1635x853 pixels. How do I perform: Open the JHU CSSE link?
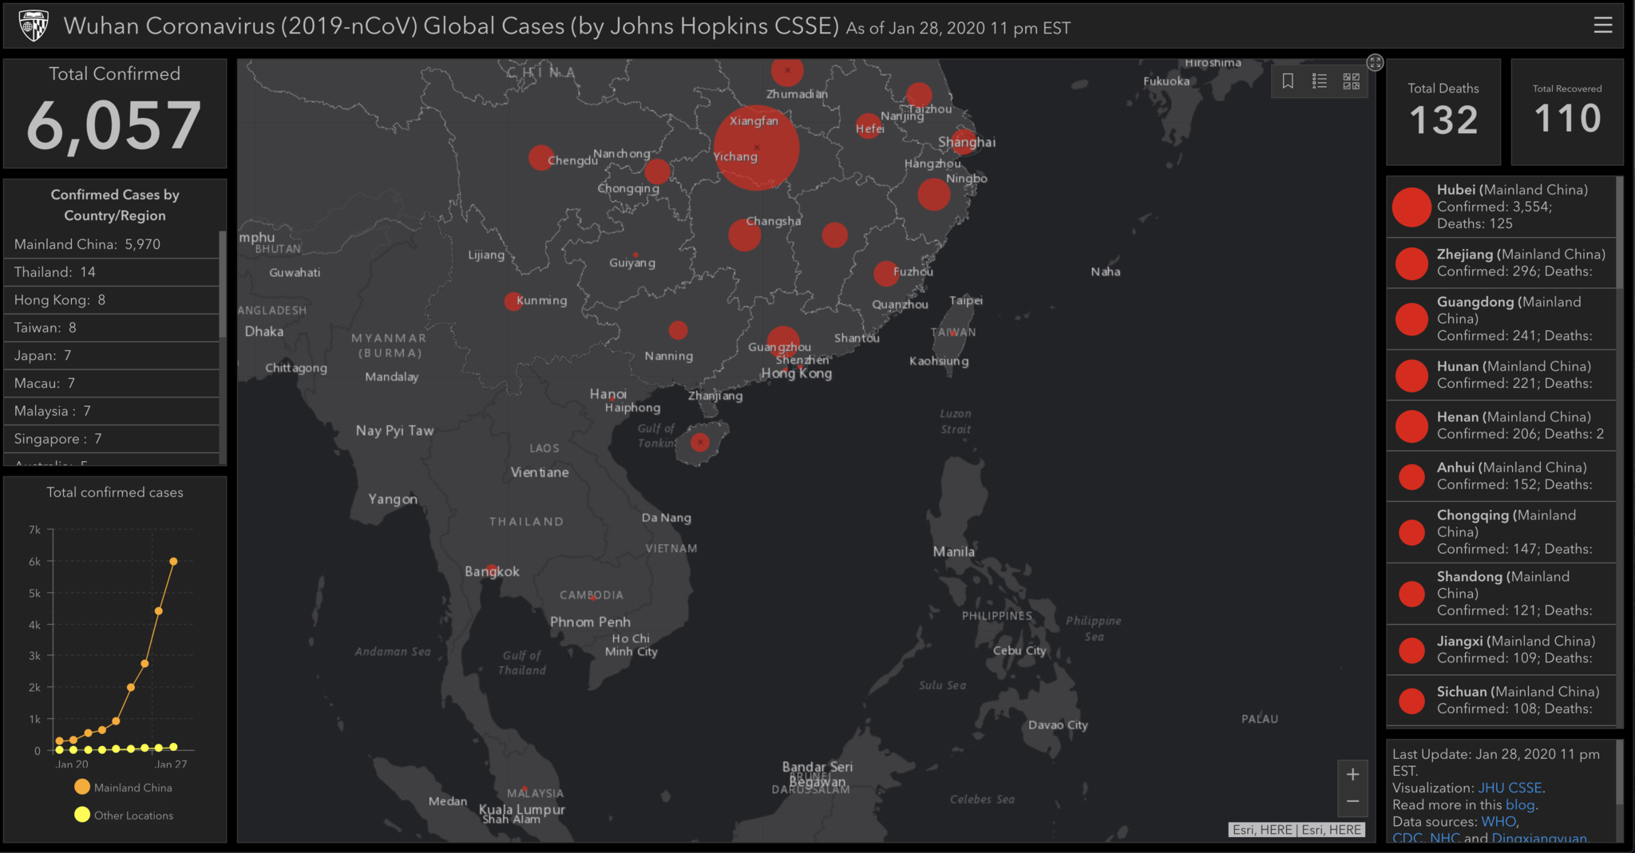[x=1510, y=788]
